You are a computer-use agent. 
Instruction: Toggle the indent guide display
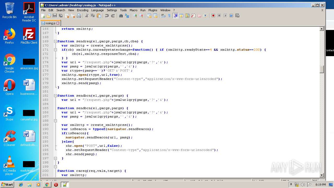click(x=175, y=16)
